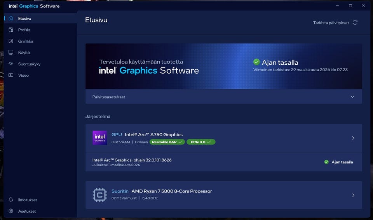Click the Päivitysasetukset label

[109, 97]
